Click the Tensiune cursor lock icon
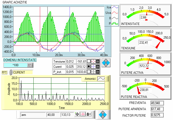Image resolution: width=173 pixels, height=120 pixels. (98, 61)
